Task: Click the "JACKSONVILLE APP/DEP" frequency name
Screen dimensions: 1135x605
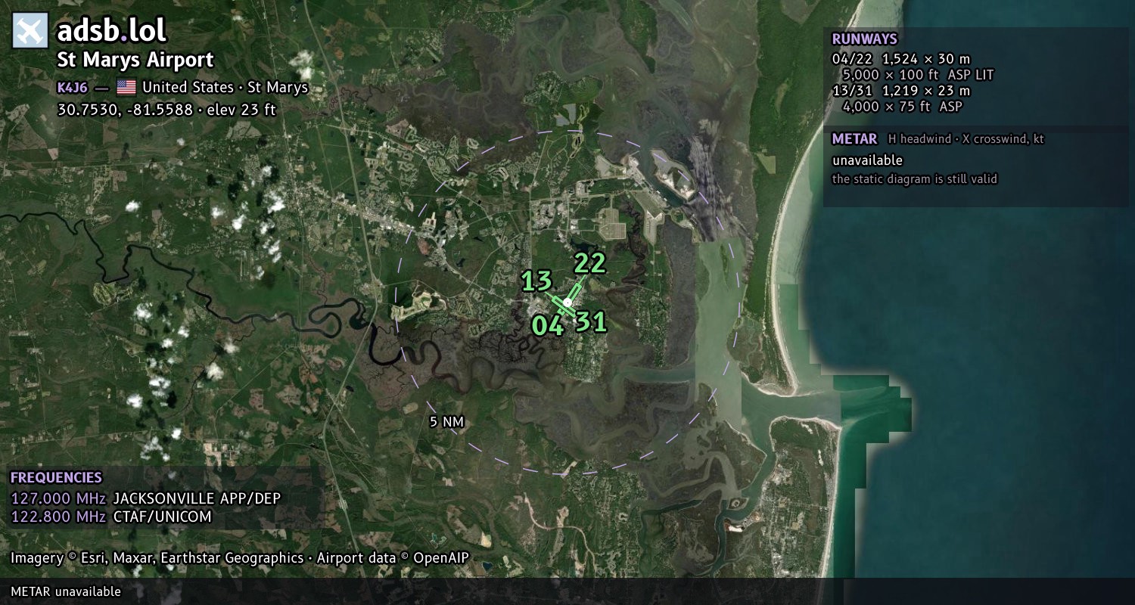Action: [197, 498]
